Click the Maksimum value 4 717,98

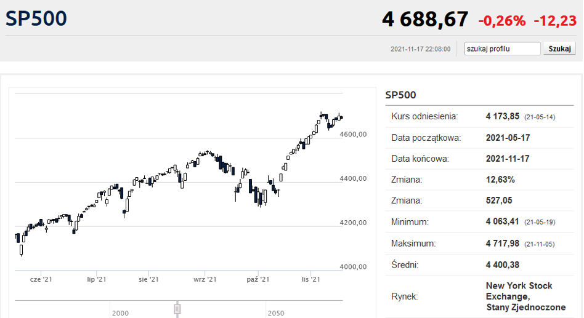tap(503, 244)
